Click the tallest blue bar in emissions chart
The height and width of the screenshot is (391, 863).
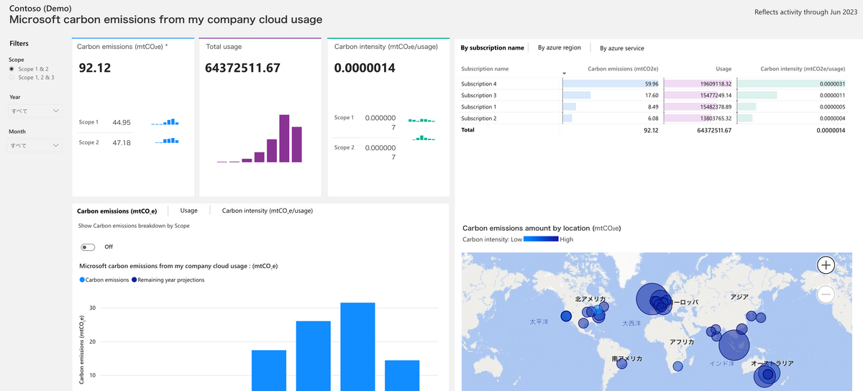tap(357, 346)
